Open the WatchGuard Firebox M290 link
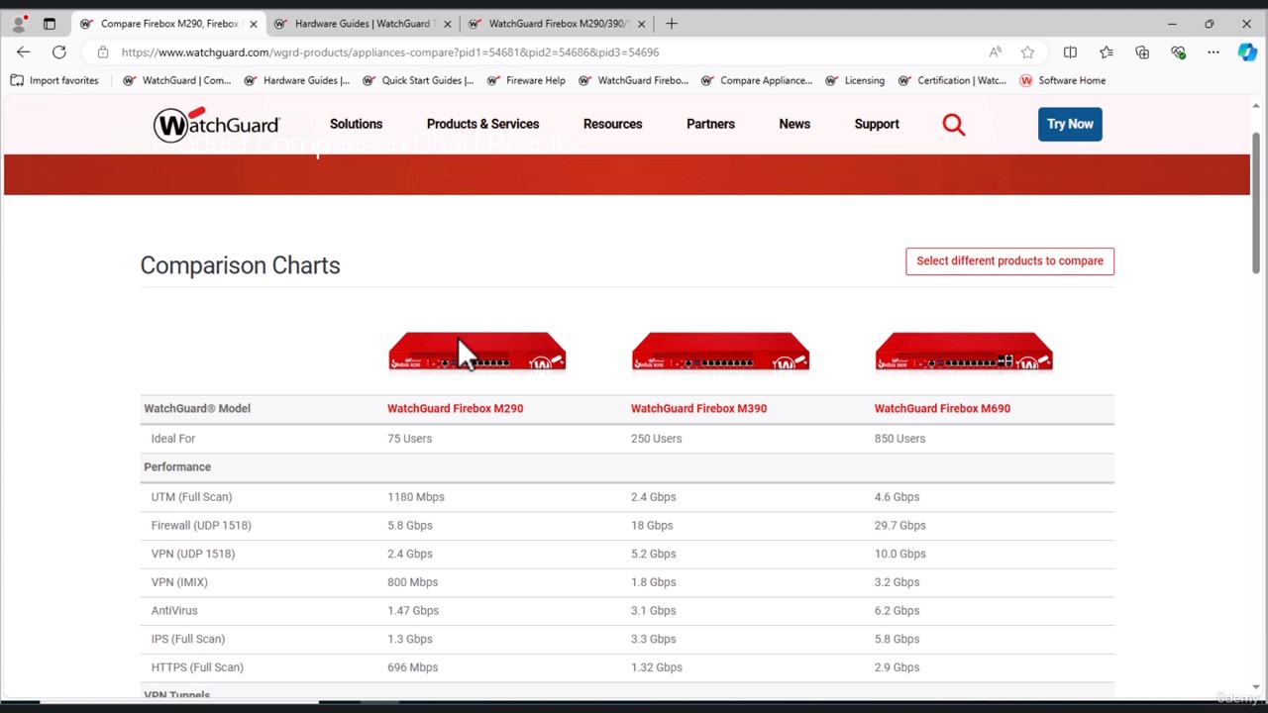This screenshot has width=1268, height=713. click(455, 408)
